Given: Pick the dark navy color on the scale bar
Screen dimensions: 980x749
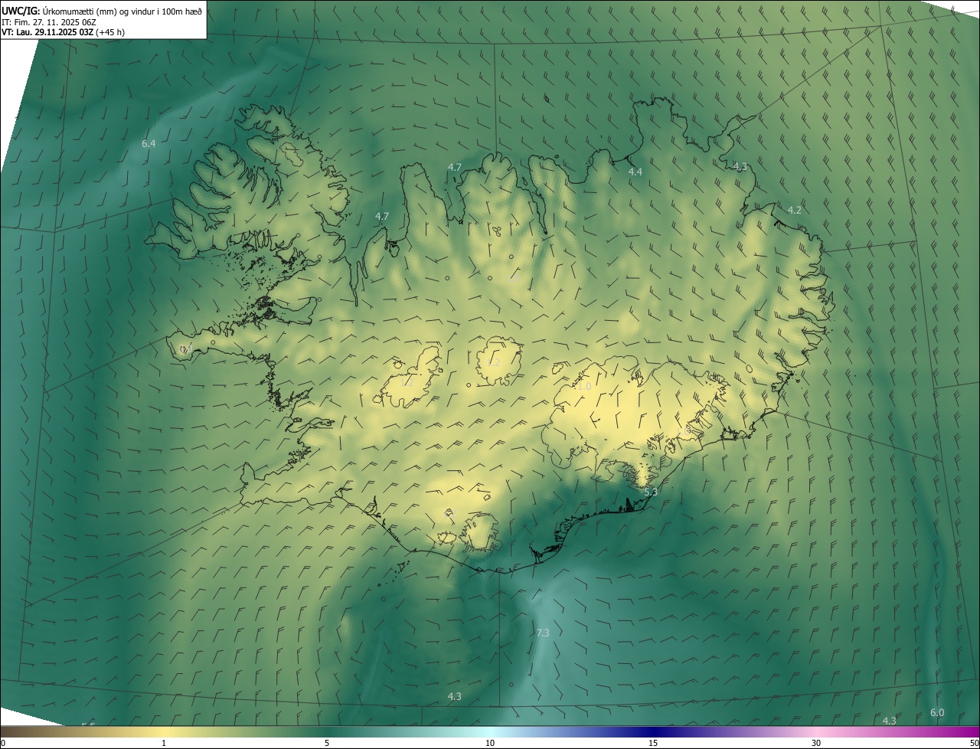Looking at the screenshot, I should coord(655,731).
